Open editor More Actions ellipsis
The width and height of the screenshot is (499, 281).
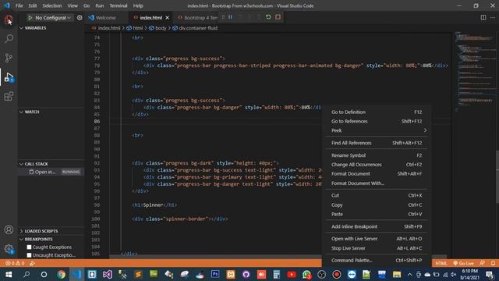[493, 18]
